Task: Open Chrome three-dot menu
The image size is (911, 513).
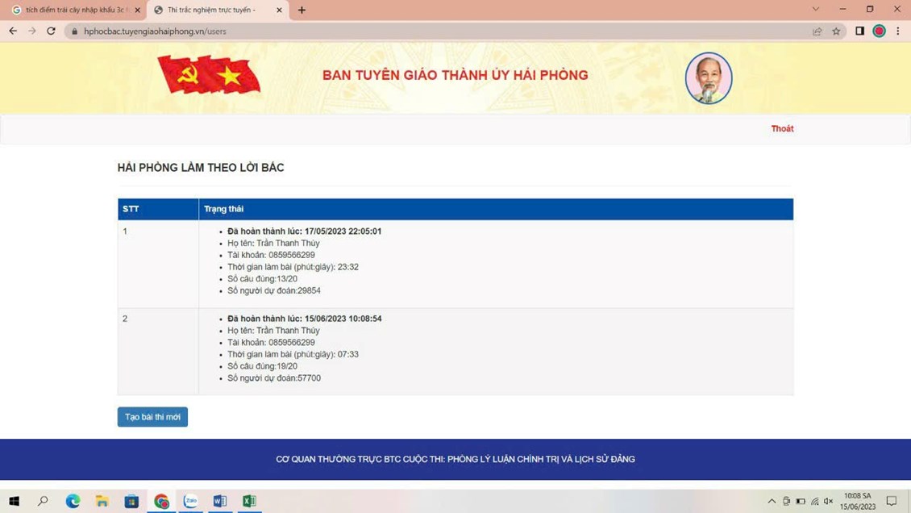Action: [x=898, y=31]
